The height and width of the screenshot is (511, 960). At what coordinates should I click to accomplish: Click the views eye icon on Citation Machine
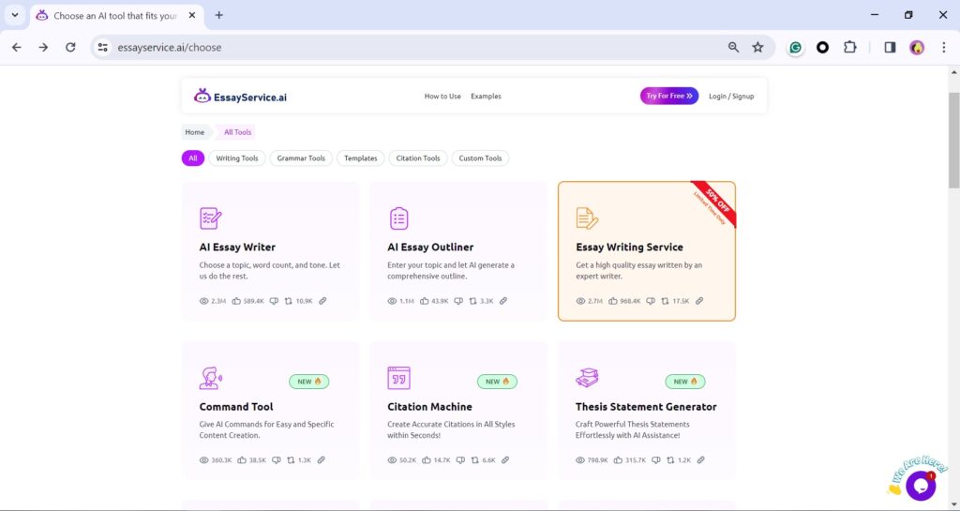click(392, 460)
